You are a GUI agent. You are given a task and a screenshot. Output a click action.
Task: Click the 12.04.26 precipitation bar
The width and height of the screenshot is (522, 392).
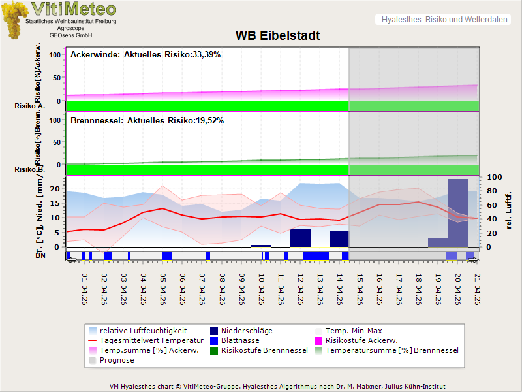pos(300,237)
